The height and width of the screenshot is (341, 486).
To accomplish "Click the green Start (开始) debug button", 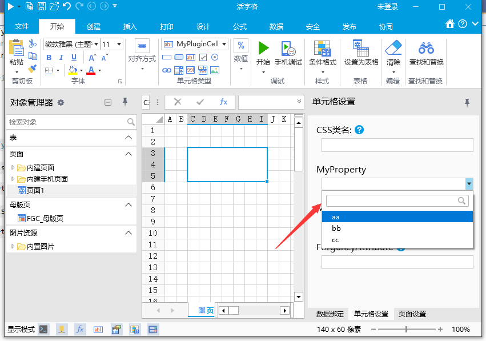I will (x=263, y=49).
